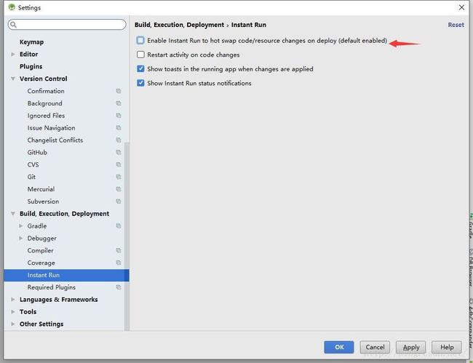Viewport: 473px width, 363px height.
Task: Click the Reset link
Action: pyautogui.click(x=456, y=25)
